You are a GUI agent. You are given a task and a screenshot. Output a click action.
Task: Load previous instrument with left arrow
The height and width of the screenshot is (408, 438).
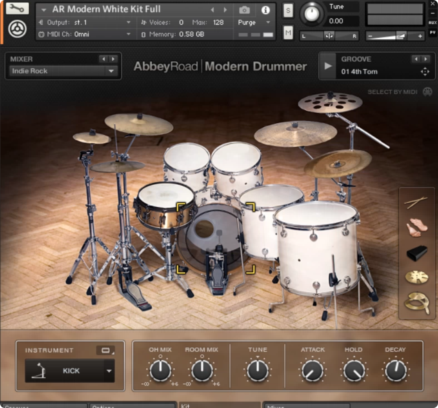point(213,10)
